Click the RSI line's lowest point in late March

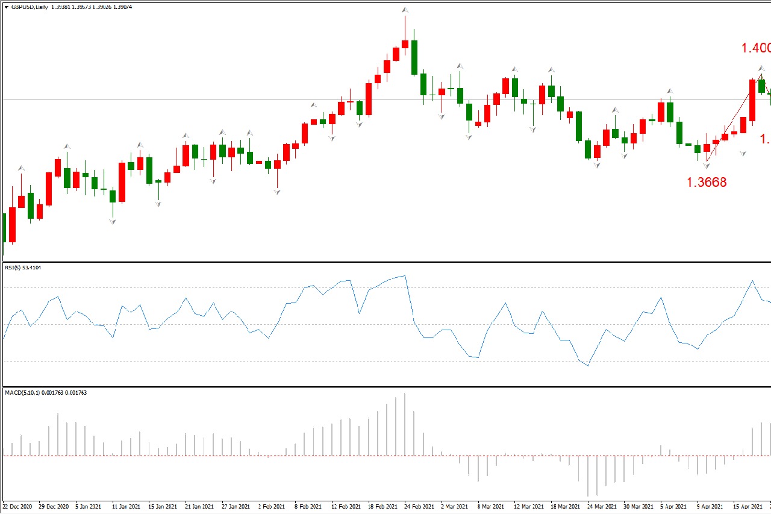point(587,366)
